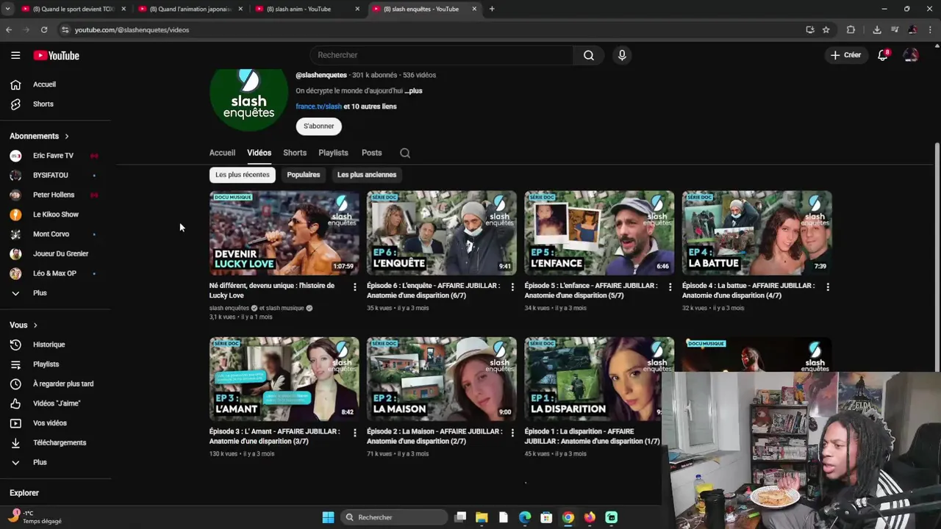Viewport: 941px width, 529px height.
Task: Expand the Abonnements section
Action: pyautogui.click(x=39, y=136)
